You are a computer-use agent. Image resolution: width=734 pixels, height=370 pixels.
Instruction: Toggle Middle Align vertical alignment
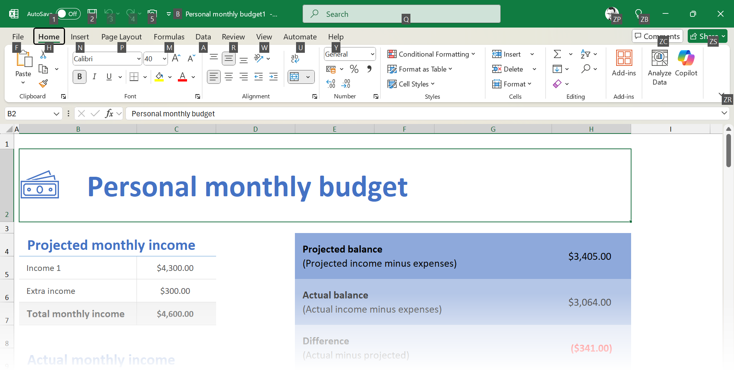click(229, 59)
